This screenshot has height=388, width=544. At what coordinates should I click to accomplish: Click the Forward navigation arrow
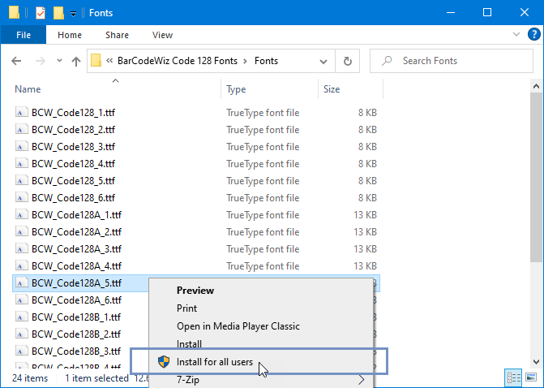click(x=41, y=61)
